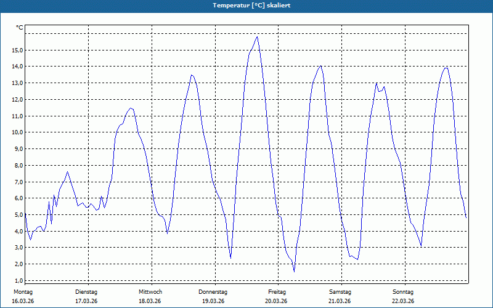The image size is (493, 308).
Task: Select the Dienstag 17.03.26 axis label
Action: (x=86, y=296)
